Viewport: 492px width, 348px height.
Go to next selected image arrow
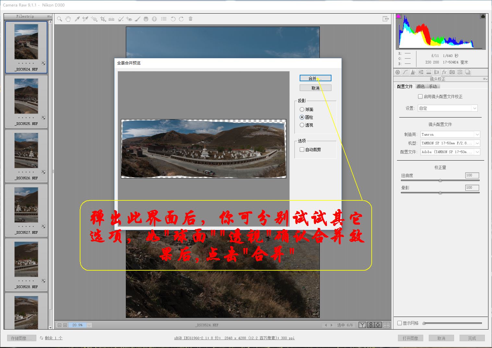[x=331, y=325]
